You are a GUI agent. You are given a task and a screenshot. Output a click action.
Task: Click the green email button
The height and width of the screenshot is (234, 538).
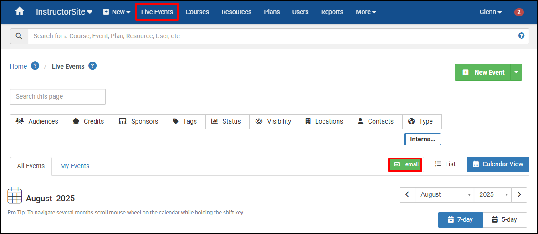(x=405, y=164)
